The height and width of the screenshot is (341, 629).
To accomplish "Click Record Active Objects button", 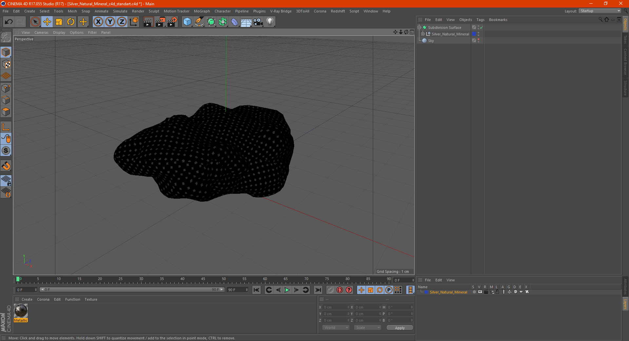I will click(331, 290).
